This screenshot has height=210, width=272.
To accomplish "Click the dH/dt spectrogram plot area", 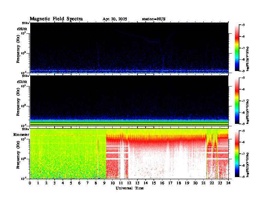I will click(129, 48).
